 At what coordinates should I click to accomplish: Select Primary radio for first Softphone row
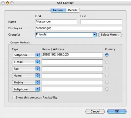(x=107, y=55)
